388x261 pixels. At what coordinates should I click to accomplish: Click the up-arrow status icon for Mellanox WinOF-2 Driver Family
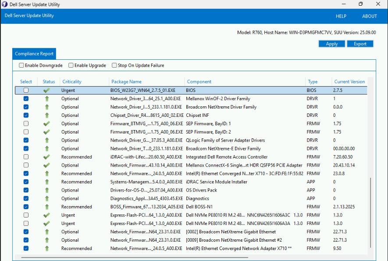click(47, 99)
